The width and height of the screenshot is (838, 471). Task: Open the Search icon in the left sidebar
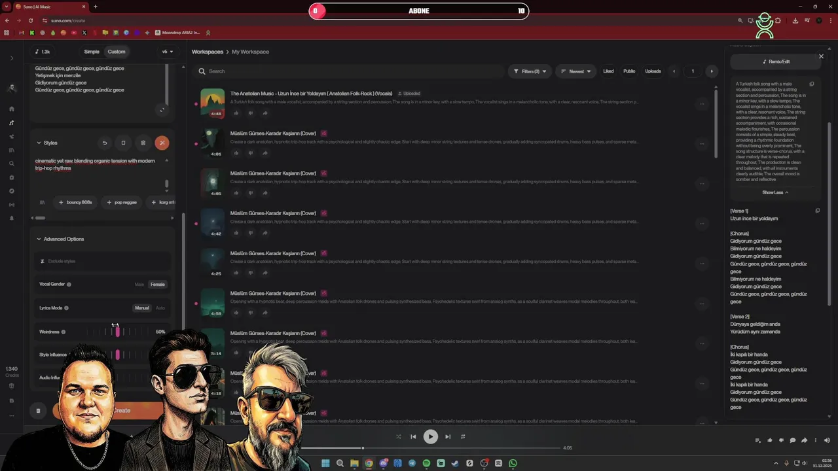(12, 164)
